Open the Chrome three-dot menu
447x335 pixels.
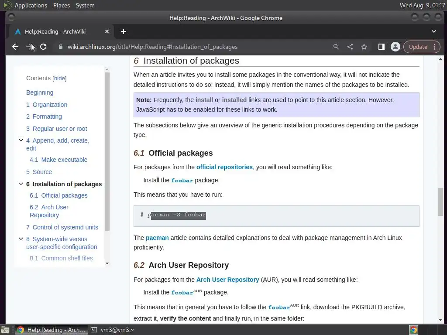(435, 47)
